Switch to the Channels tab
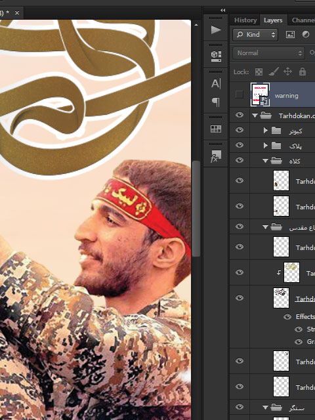 (303, 20)
